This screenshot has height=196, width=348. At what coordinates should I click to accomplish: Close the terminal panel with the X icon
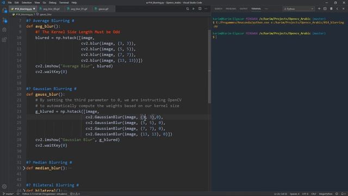pyautogui.click(x=343, y=9)
